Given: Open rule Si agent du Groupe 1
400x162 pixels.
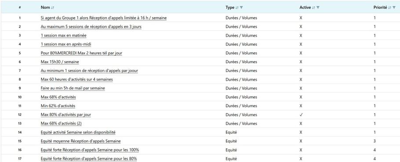Looking at the screenshot, I should point(104,18).
